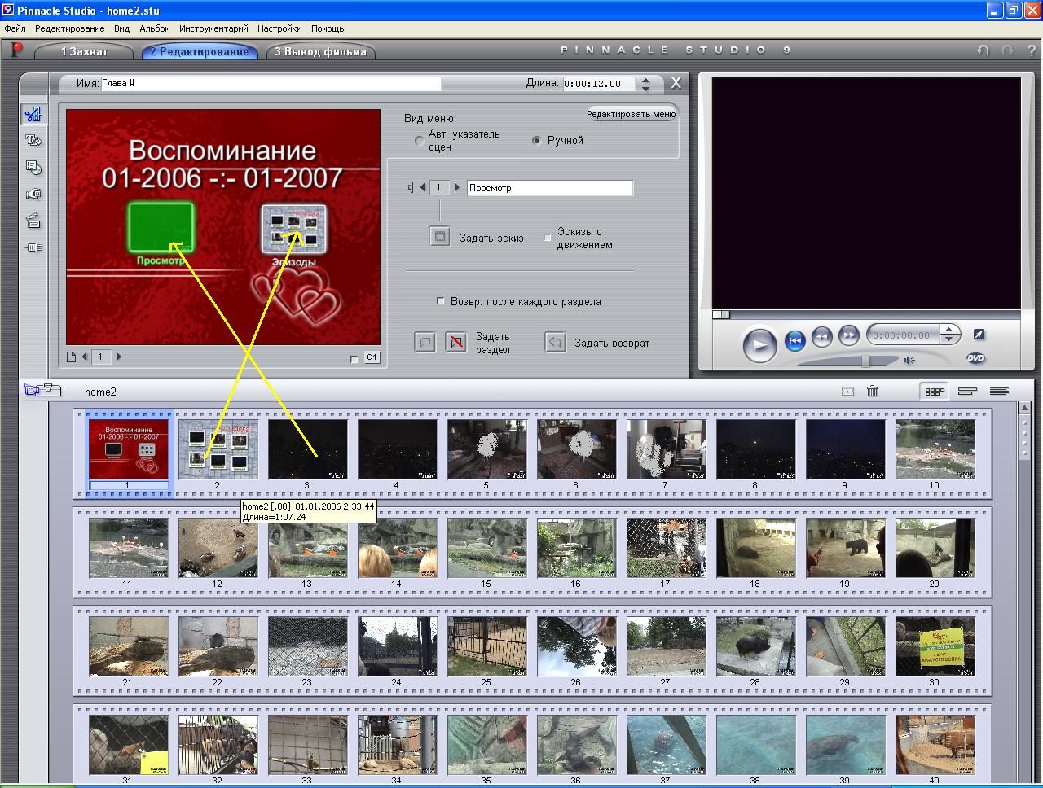Click the rewind button

pyautogui.click(x=822, y=335)
